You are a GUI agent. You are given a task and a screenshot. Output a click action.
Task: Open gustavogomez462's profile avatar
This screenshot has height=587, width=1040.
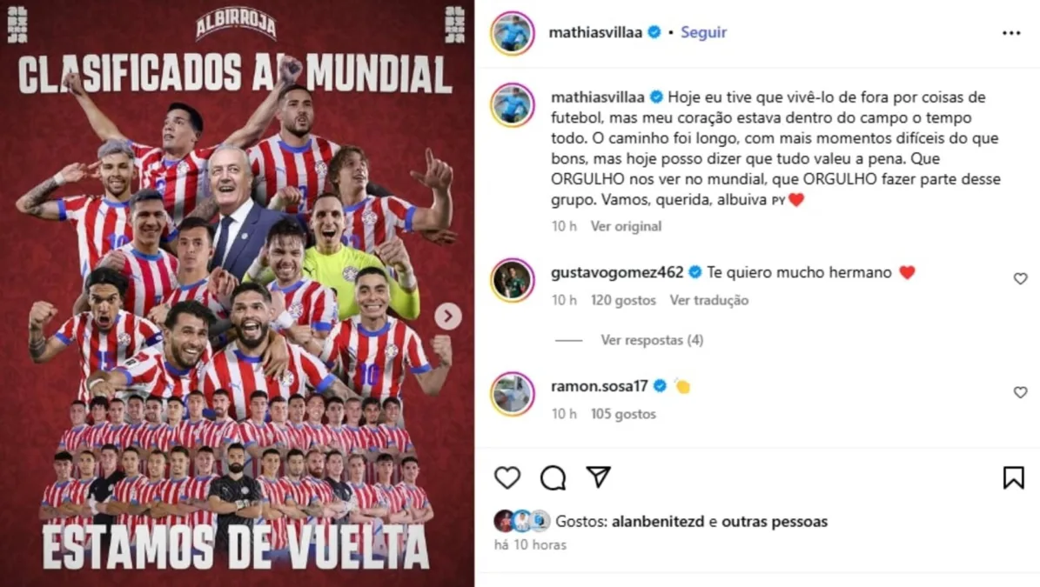513,280
